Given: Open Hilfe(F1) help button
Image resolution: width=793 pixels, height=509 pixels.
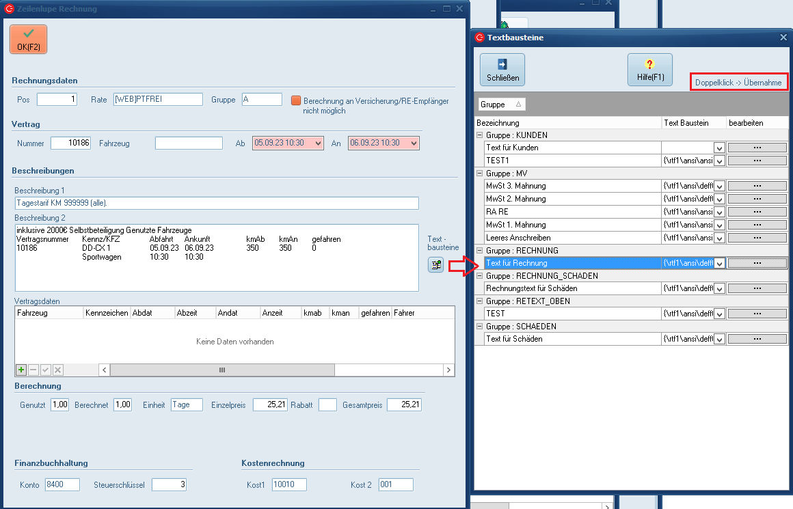Looking at the screenshot, I should [x=649, y=70].
